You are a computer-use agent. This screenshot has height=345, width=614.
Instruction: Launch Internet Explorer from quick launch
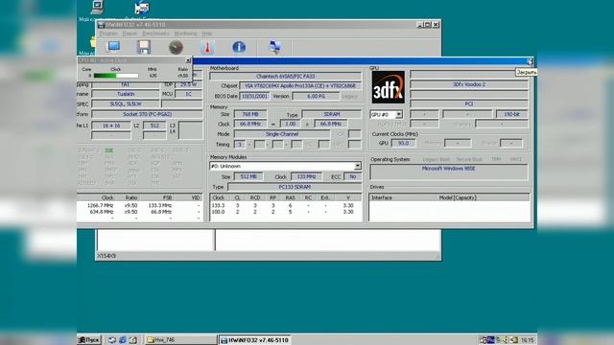pyautogui.click(x=122, y=340)
